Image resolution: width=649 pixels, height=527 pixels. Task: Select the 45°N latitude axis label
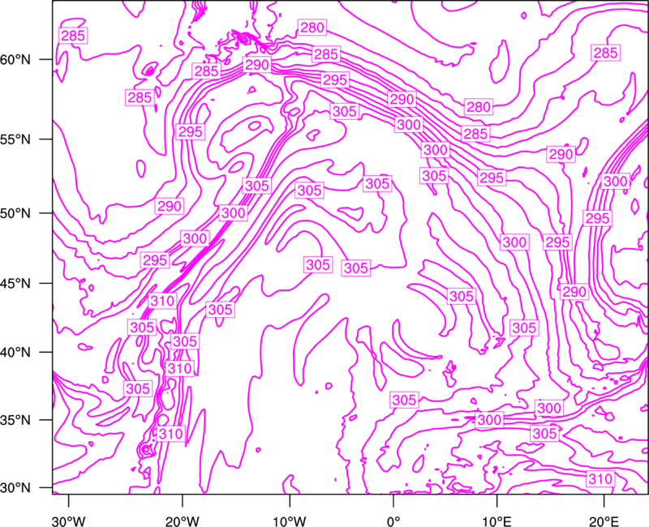(15, 284)
